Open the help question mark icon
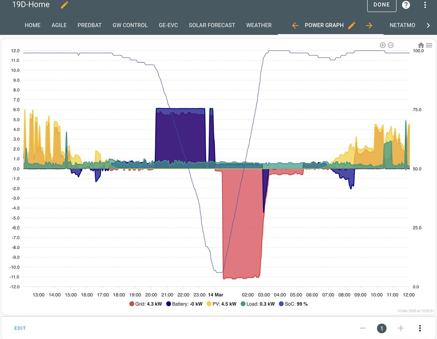 click(406, 5)
